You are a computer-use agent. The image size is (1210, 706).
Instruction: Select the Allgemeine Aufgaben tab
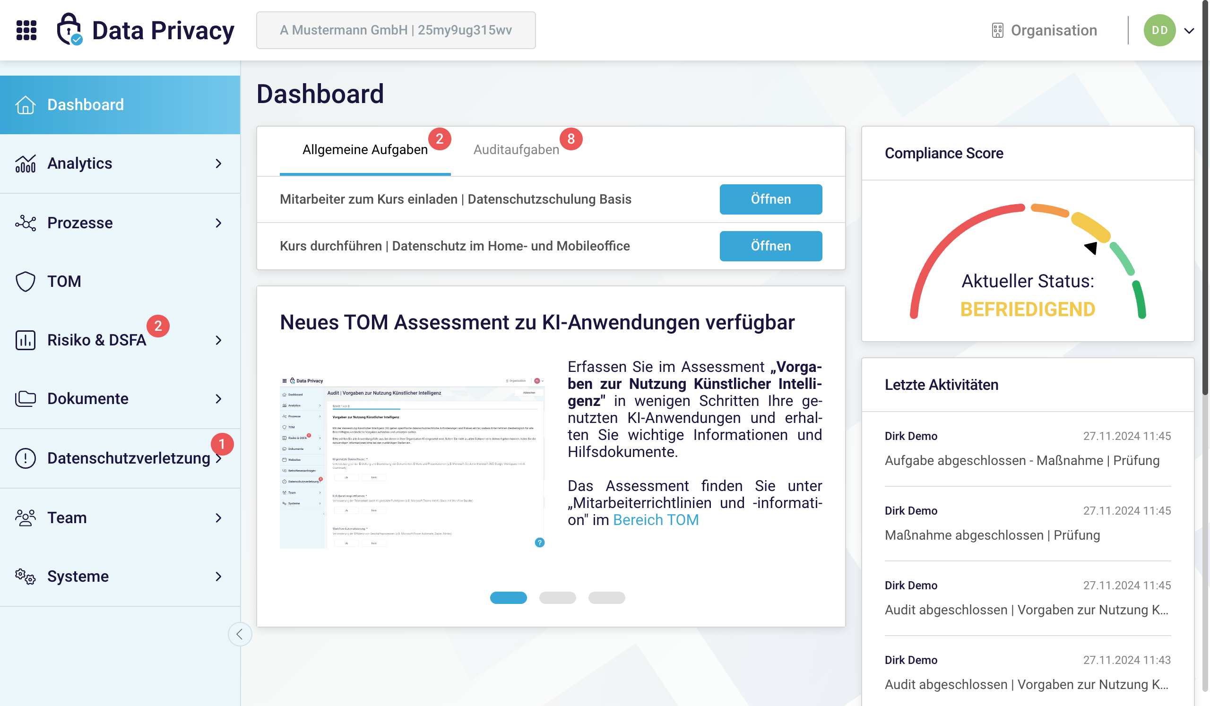365,150
